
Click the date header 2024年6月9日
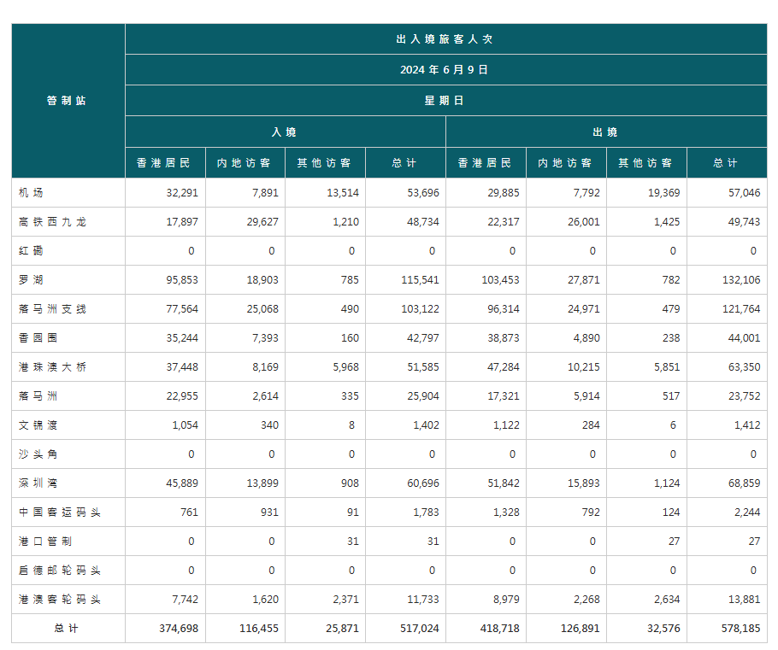446,70
